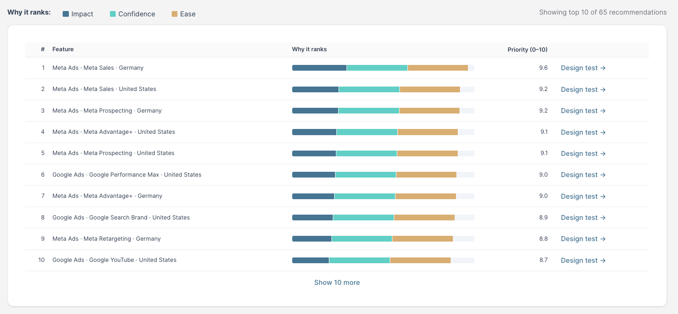This screenshot has height=314, width=678.
Task: Select Google Search Brand · United States text
Action: pos(121,218)
